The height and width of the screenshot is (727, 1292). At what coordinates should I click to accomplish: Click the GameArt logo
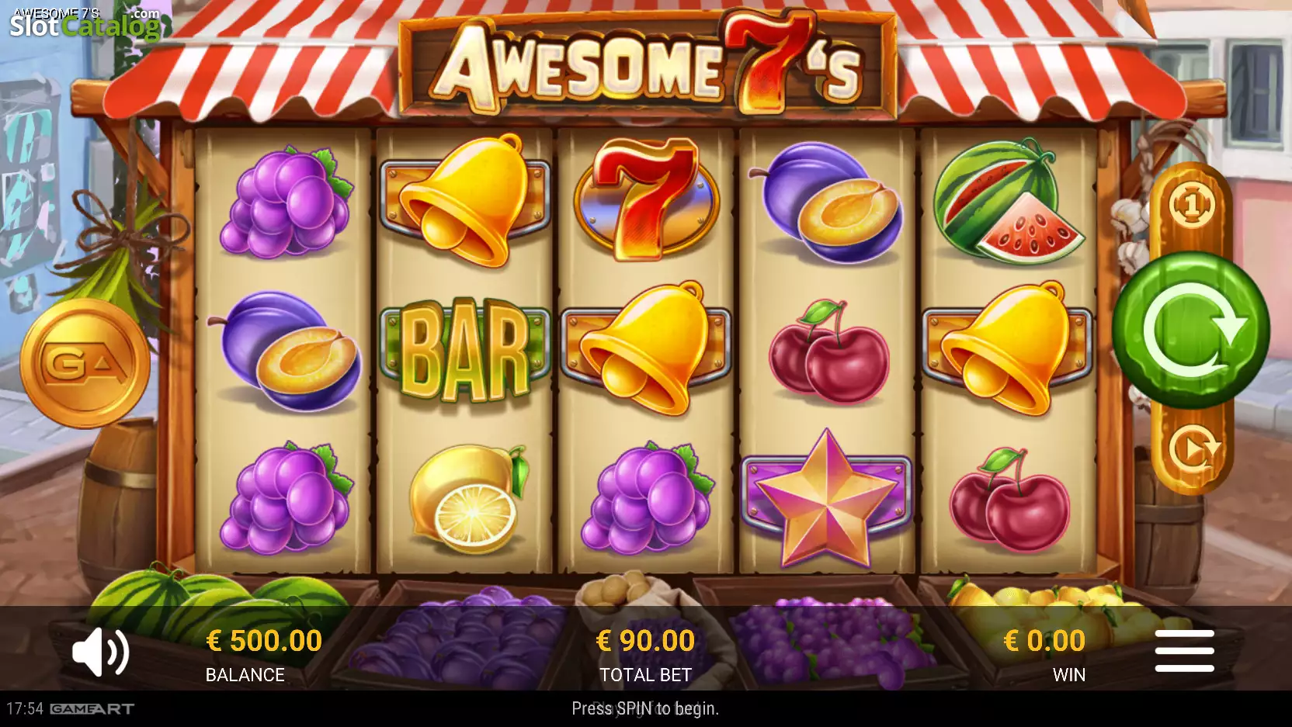point(92,708)
